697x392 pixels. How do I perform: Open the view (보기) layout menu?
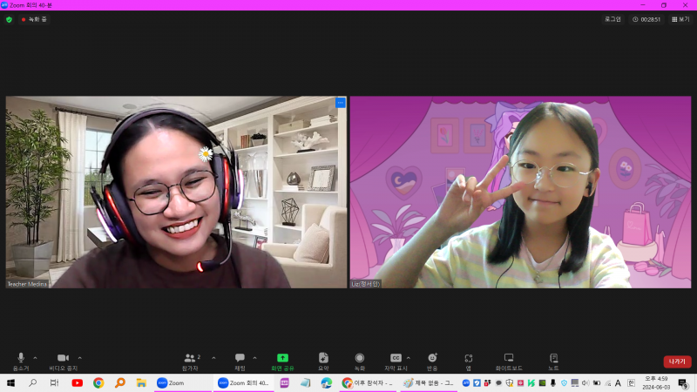(x=680, y=19)
